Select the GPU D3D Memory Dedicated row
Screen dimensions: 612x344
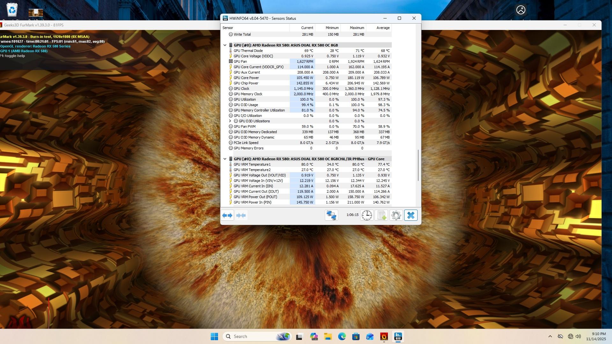(x=306, y=132)
